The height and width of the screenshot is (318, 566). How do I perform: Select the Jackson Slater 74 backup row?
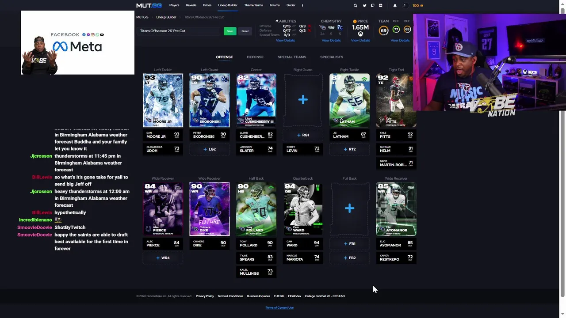(256, 149)
